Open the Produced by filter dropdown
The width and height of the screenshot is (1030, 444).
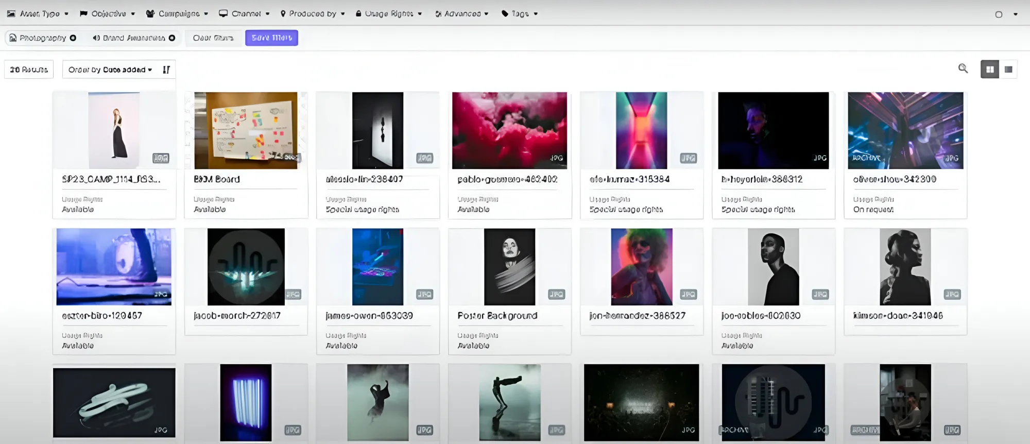tap(313, 14)
